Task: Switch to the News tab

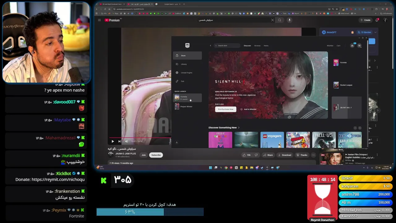Action: coord(266,46)
